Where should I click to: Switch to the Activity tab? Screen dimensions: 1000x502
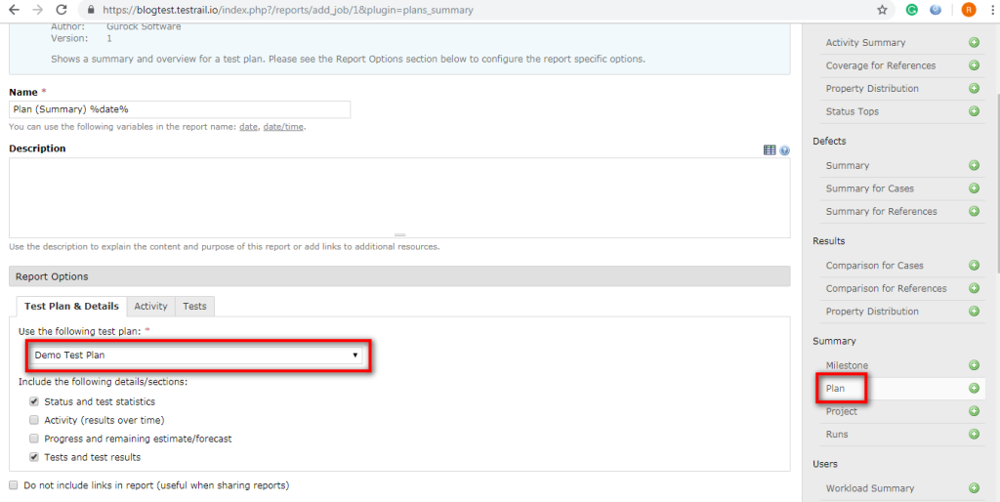pyautogui.click(x=150, y=307)
